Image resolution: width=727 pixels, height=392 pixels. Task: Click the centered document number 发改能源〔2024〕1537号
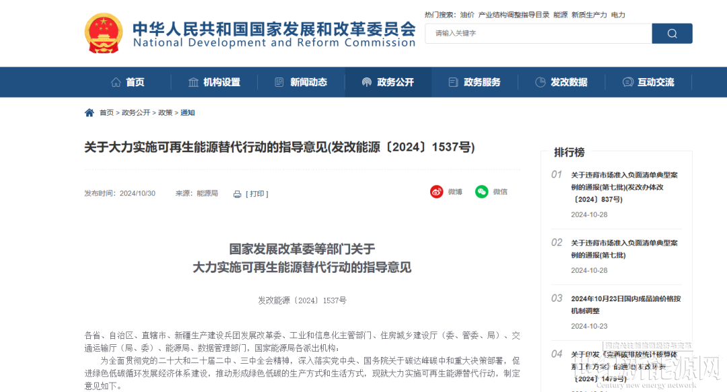302,300
